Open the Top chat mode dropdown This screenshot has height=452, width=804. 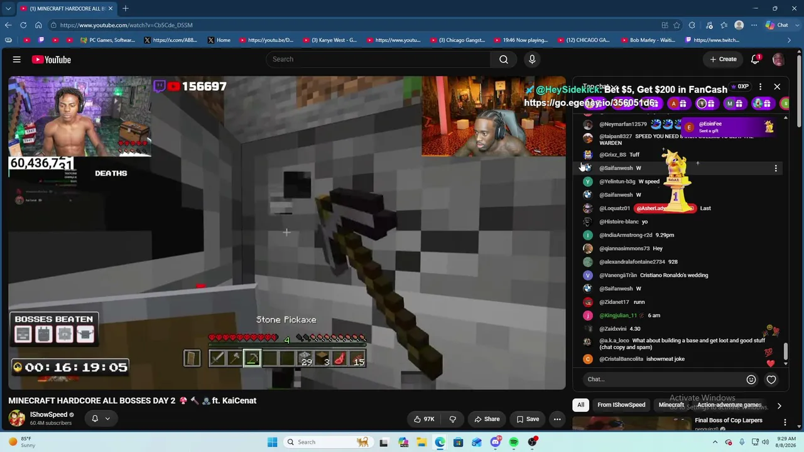(599, 87)
